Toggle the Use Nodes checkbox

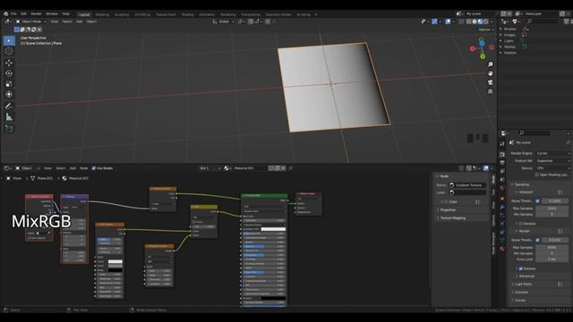coord(93,168)
